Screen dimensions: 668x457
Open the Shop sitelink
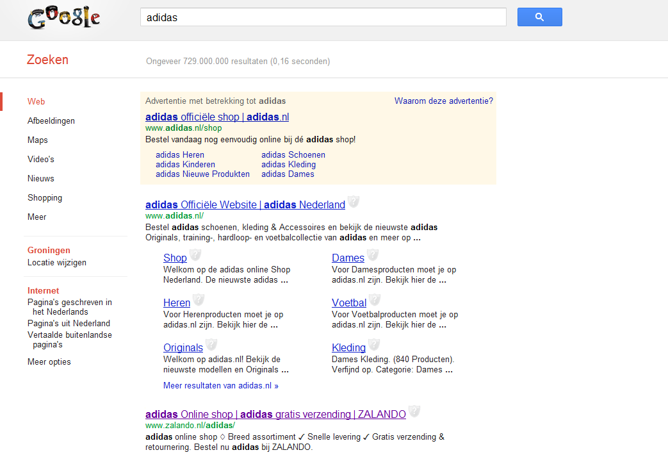175,258
